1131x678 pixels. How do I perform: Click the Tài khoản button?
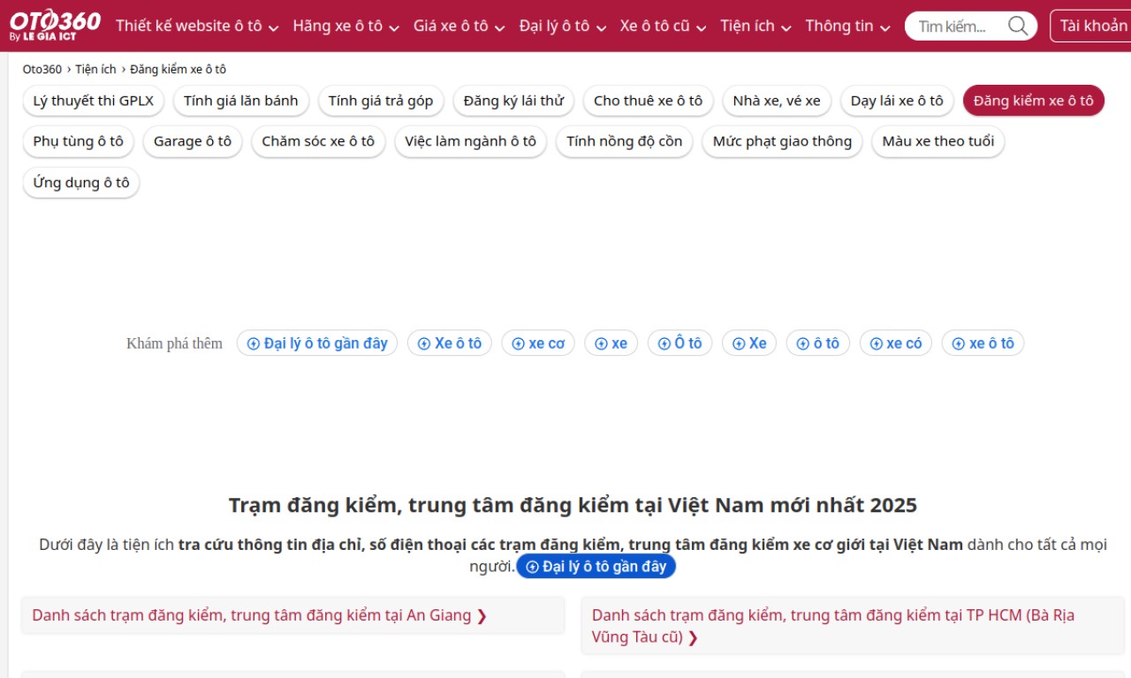(1092, 26)
